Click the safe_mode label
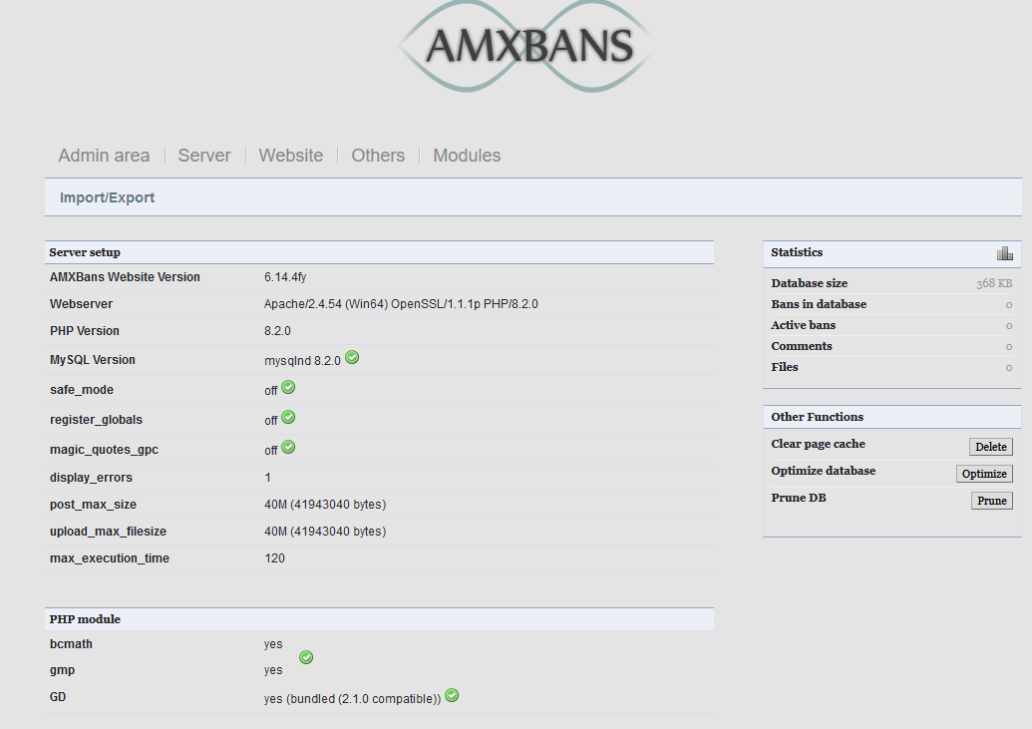This screenshot has width=1032, height=729. click(81, 390)
